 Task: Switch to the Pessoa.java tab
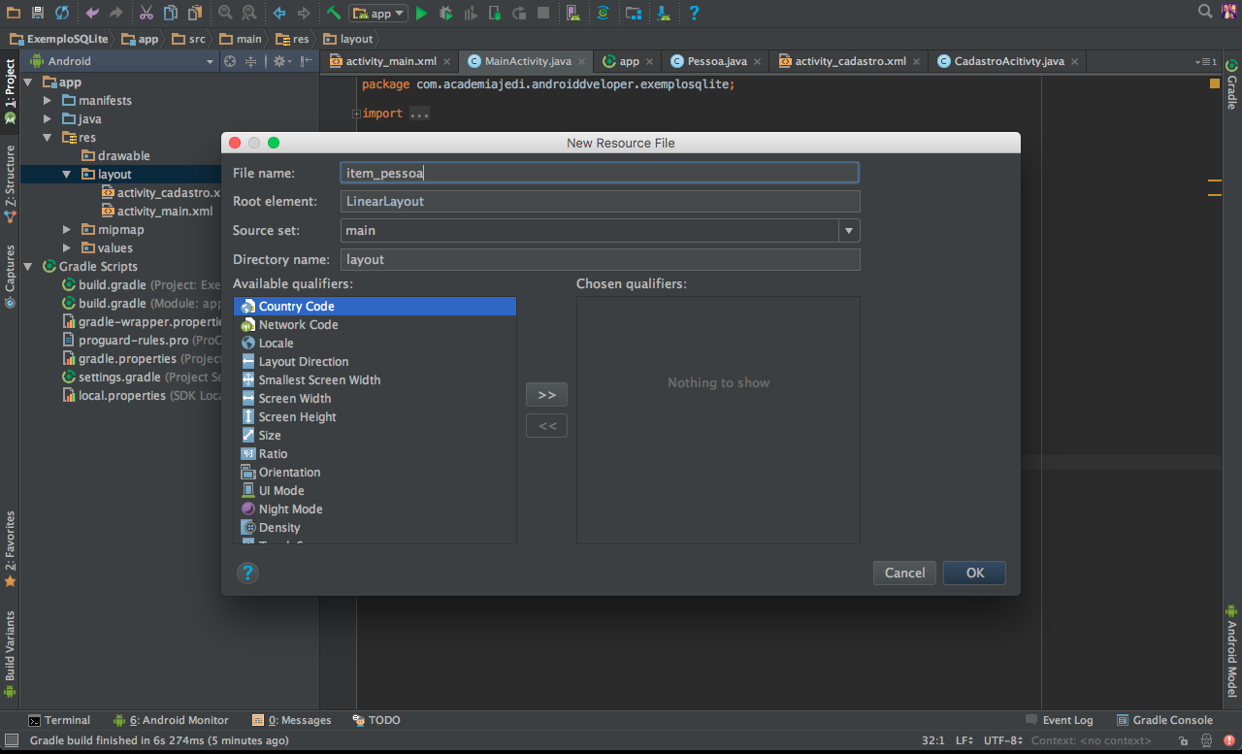(715, 61)
